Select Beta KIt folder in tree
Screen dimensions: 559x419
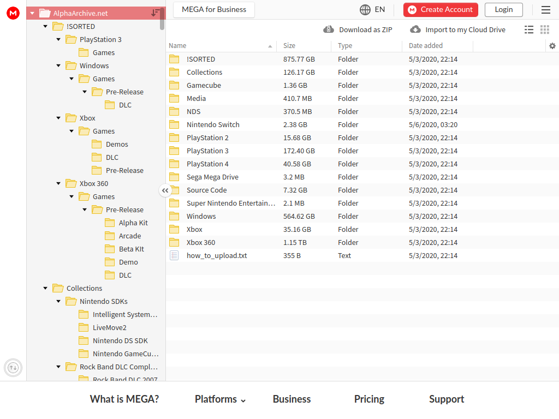132,249
